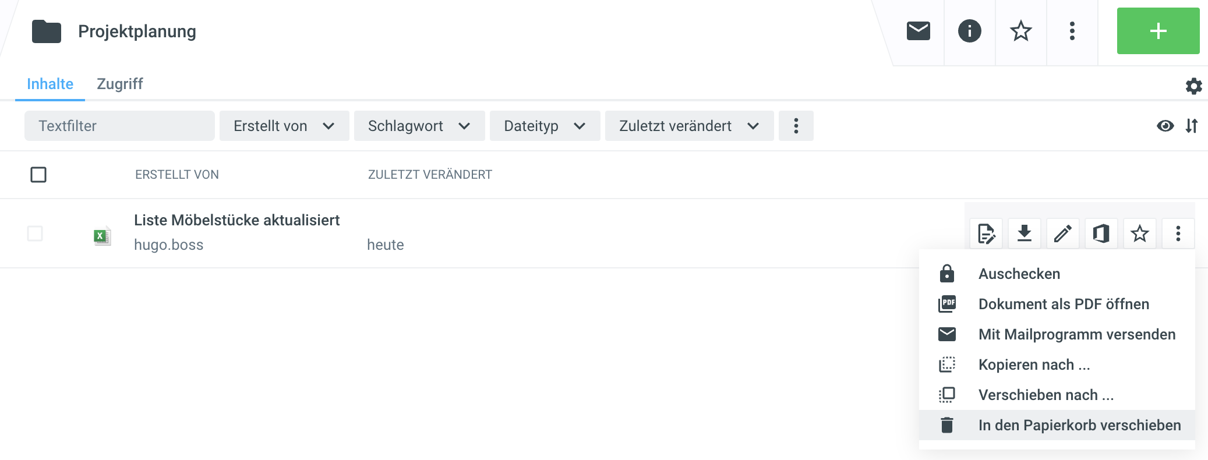Viewport: 1208px width, 460px height.
Task: Open document in Office icon
Action: [1101, 233]
